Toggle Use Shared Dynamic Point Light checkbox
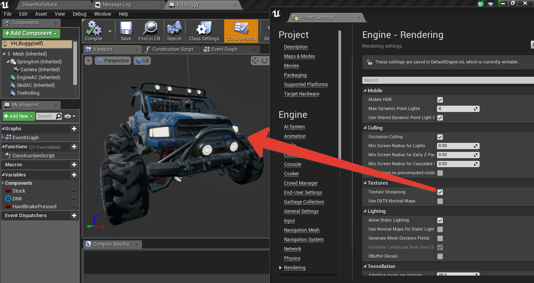This screenshot has width=534, height=283. (440, 118)
